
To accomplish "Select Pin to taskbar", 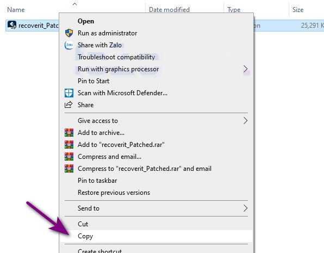I will coord(157,181).
